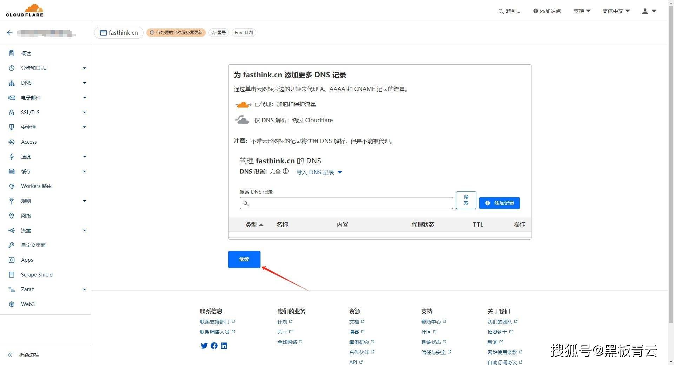Click the 分析和日志 clock icon
674x365 pixels.
coord(12,68)
